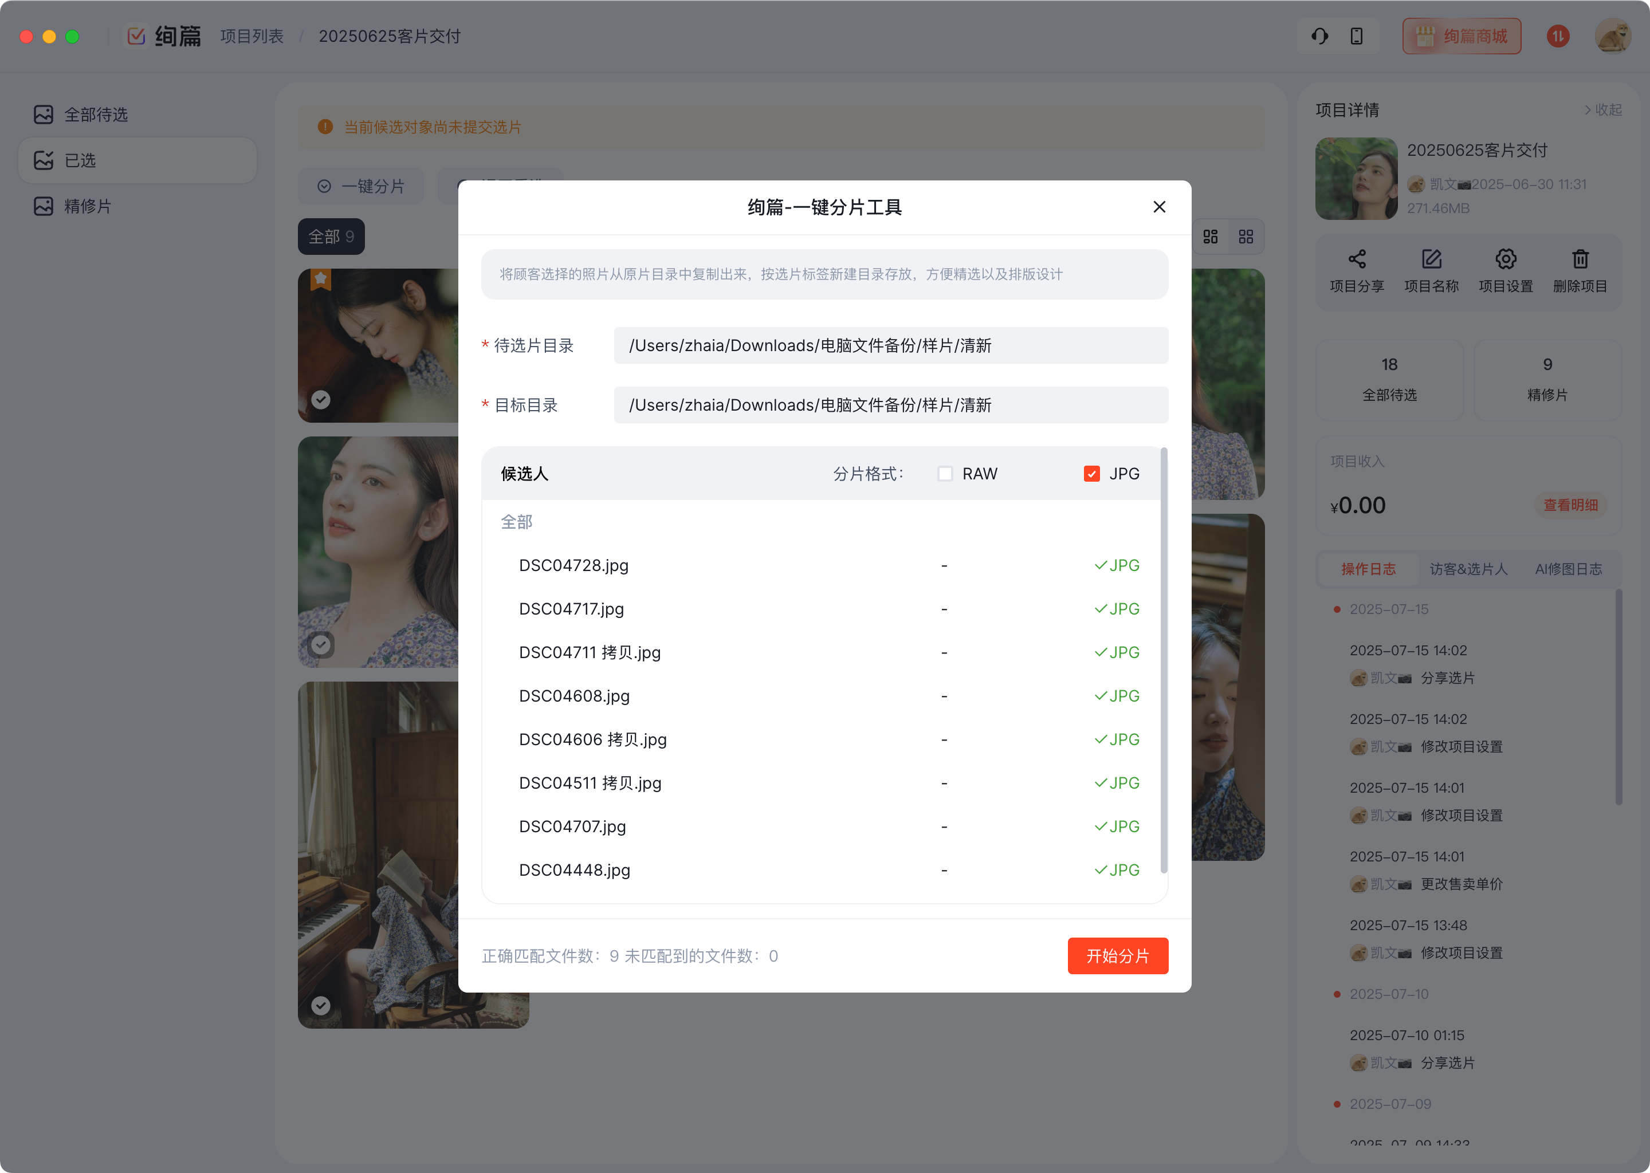Click the operation log scrollbar
The image size is (1650, 1173).
1618,696
